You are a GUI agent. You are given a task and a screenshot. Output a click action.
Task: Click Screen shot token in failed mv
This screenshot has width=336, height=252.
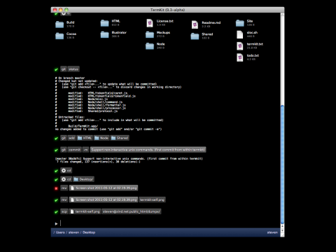[x=104, y=188]
